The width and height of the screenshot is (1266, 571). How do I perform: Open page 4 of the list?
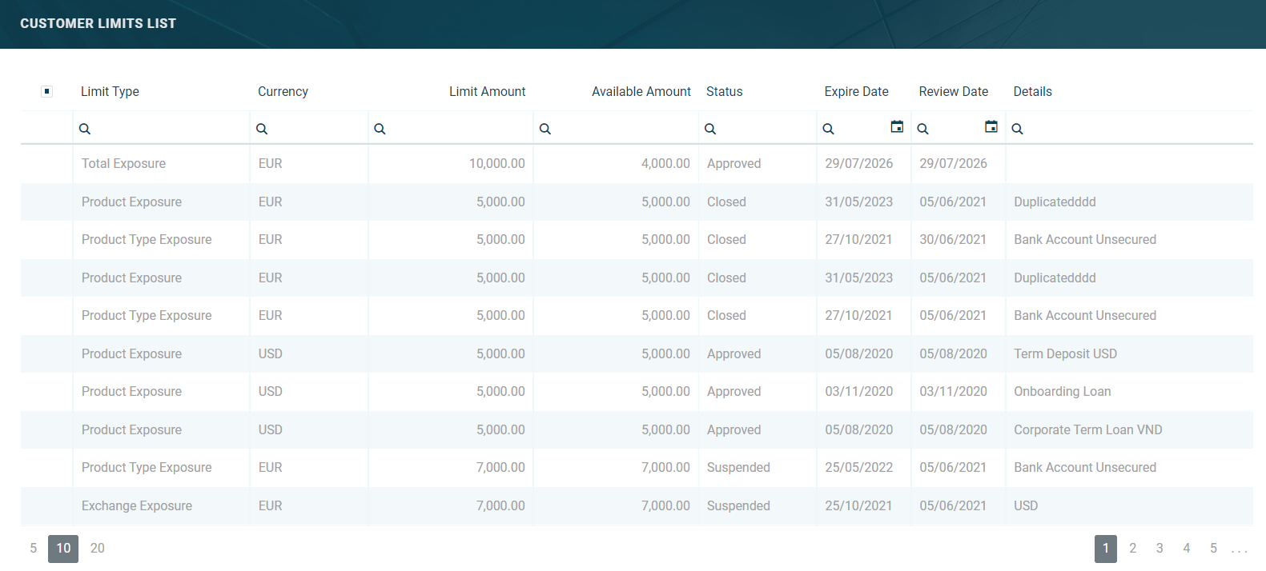point(1186,549)
